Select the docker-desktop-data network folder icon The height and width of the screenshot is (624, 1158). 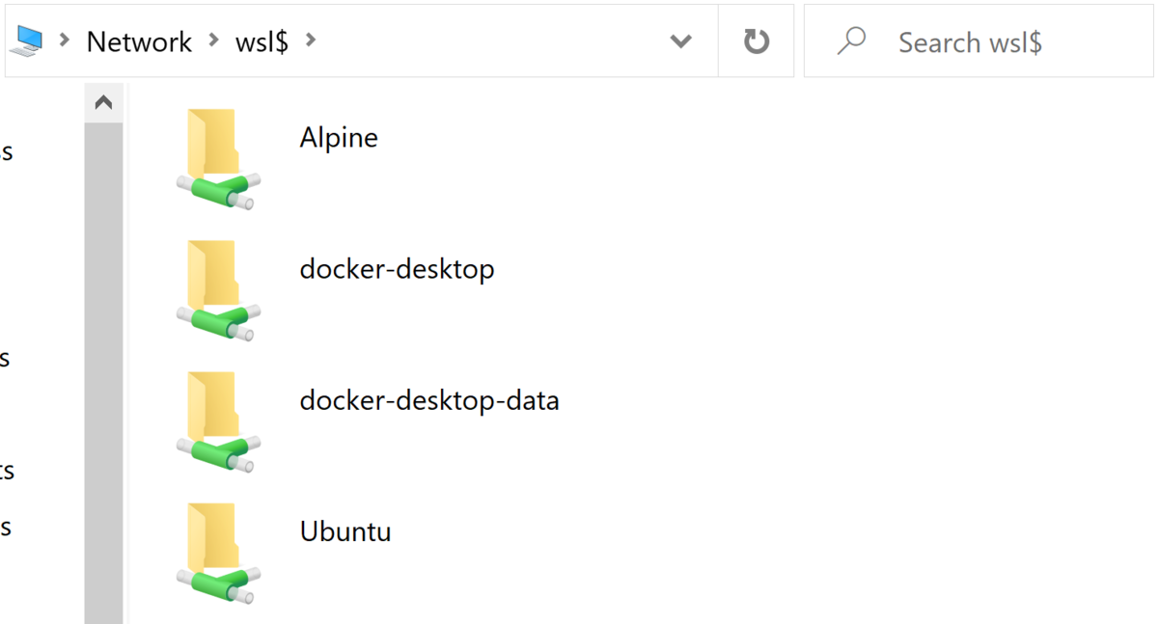219,421
